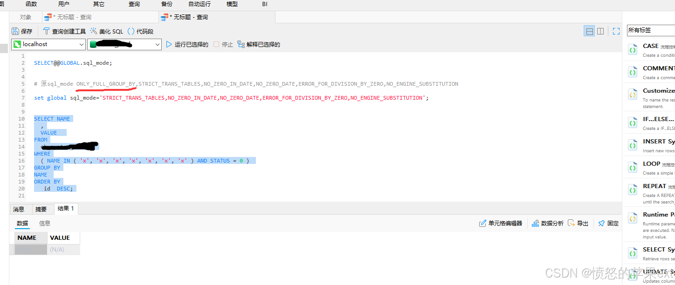Screen dimensions: 675x285
Task: Place cursor on SELECT@@GLOBAL.sql_mode line
Action: tap(73, 63)
